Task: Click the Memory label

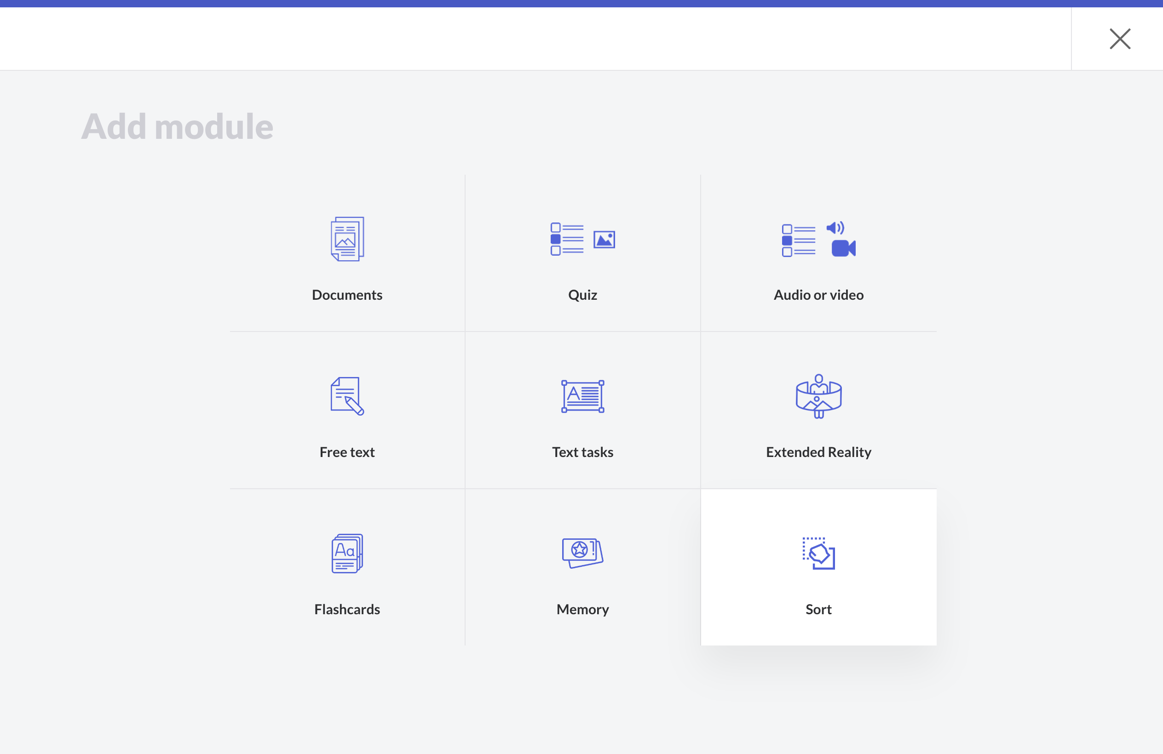Action: click(x=582, y=610)
